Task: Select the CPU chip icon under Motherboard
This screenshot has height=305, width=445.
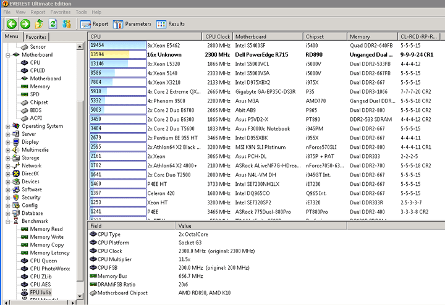Action: point(25,62)
